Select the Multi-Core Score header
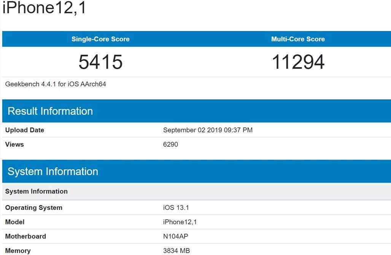 point(297,39)
